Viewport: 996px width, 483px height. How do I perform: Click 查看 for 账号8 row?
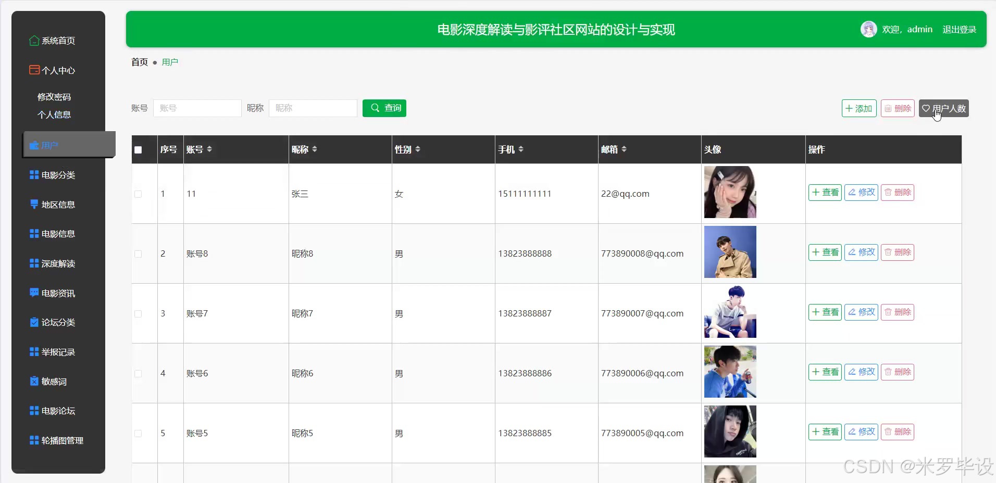click(x=825, y=252)
